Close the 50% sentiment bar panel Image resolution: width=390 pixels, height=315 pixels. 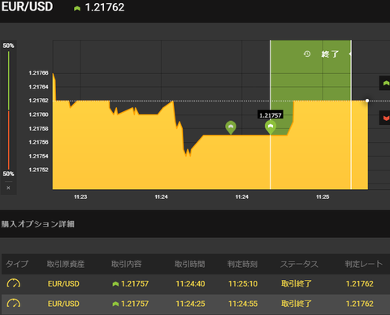click(x=8, y=188)
